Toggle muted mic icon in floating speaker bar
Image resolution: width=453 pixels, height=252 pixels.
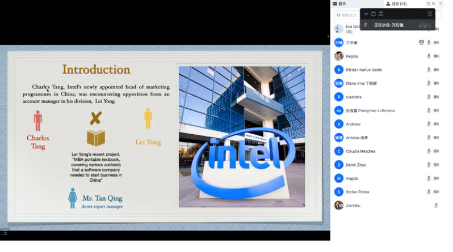(366, 25)
